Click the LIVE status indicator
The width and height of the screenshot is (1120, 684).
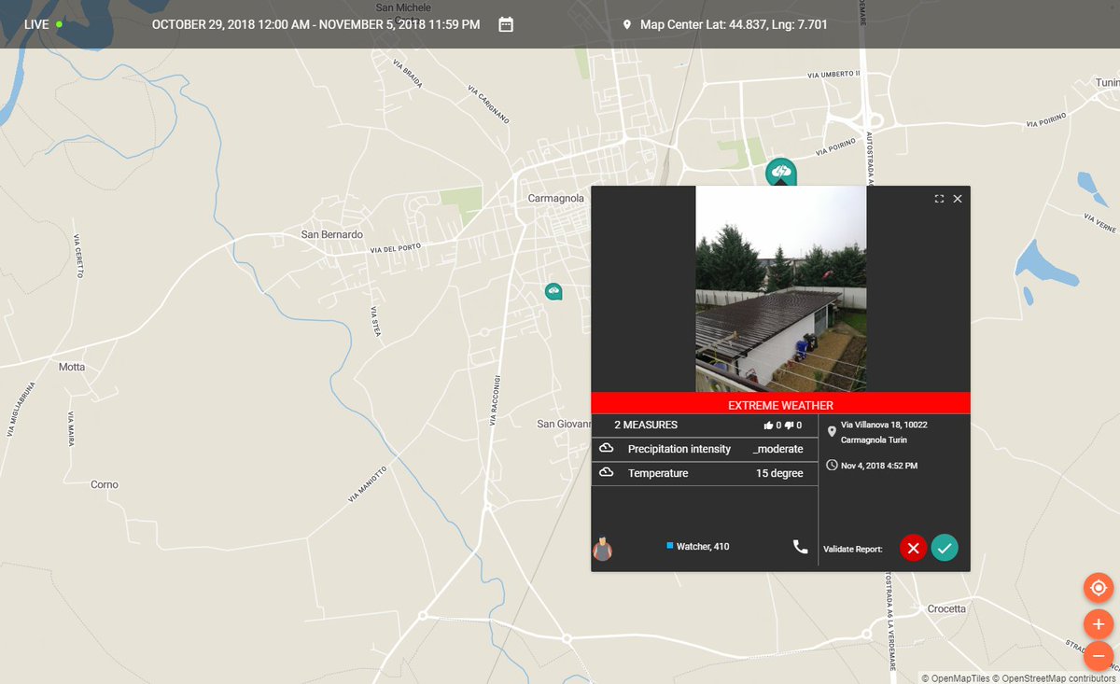tap(44, 24)
